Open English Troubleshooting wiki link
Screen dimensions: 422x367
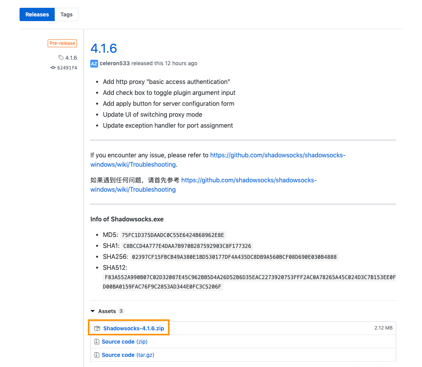pos(218,160)
